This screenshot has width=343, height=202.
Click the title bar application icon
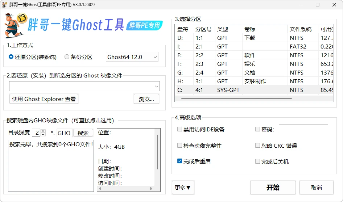point(4,5)
